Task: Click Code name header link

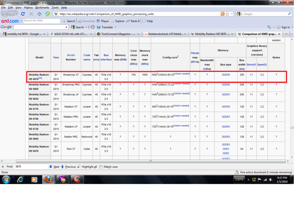Action: click(x=87, y=57)
